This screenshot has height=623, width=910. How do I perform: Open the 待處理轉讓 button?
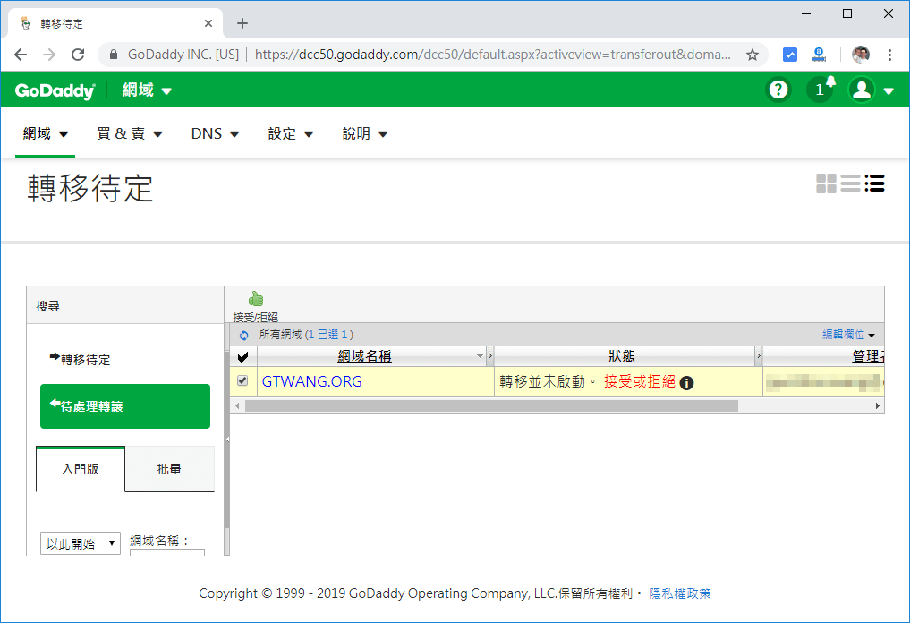[x=124, y=405]
